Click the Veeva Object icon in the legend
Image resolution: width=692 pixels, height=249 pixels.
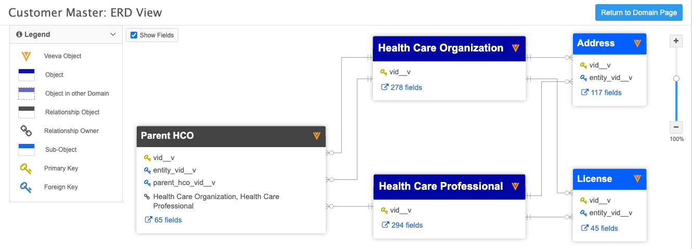26,56
